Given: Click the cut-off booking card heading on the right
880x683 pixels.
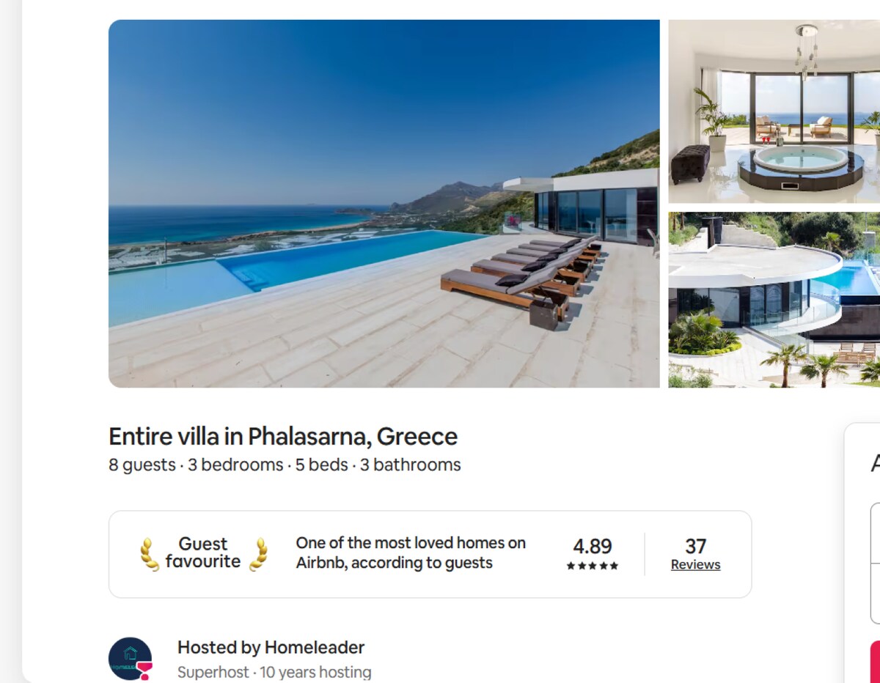Looking at the screenshot, I should pos(875,463).
